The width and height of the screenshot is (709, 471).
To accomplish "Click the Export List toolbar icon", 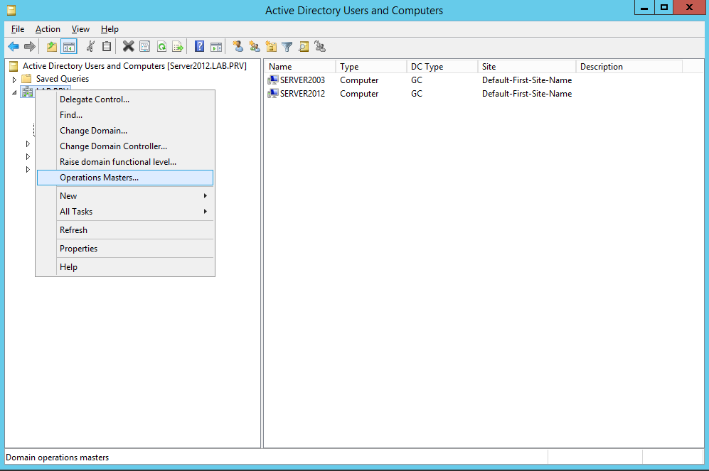I will [x=178, y=46].
